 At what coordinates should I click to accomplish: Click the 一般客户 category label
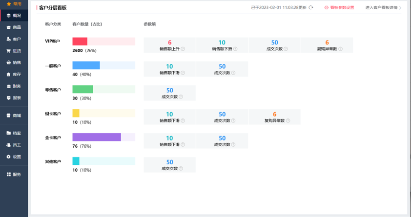[53, 66]
